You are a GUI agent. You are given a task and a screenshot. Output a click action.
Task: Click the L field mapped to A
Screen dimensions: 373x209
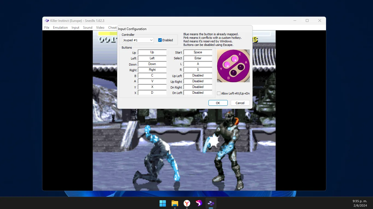pos(198,64)
